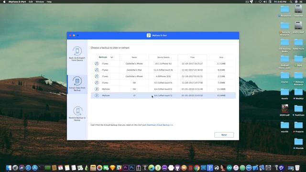The image size is (306, 172).
Task: Click the 9.05MB size cell
Action: click(221, 70)
